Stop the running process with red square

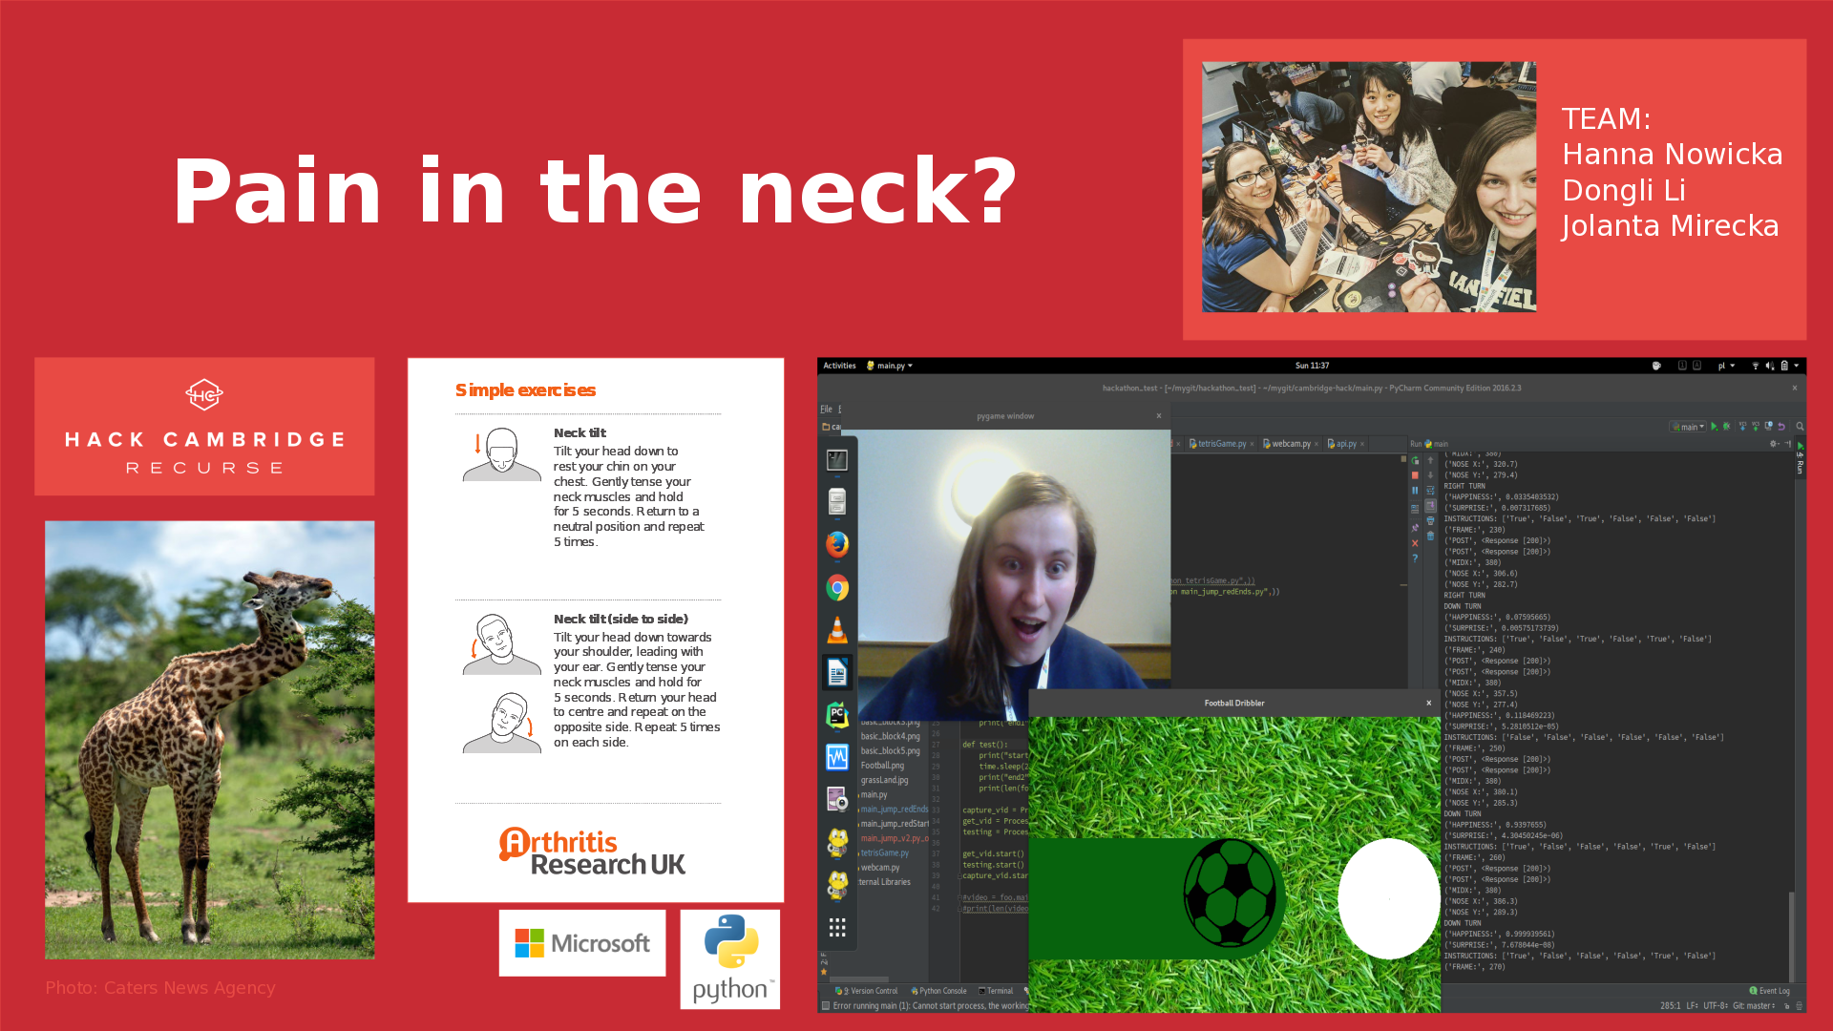click(1415, 475)
